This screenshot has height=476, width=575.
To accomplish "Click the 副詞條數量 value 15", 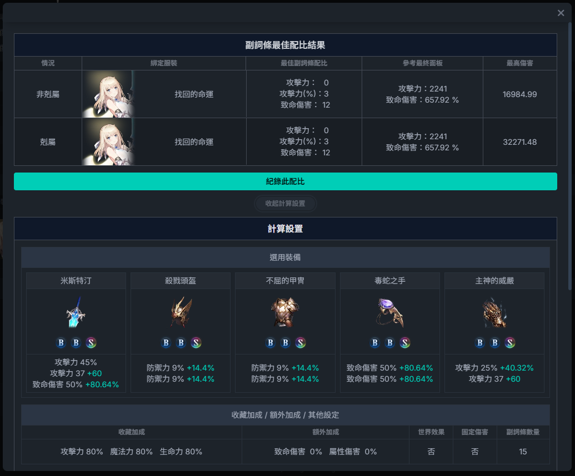I will coord(523,452).
